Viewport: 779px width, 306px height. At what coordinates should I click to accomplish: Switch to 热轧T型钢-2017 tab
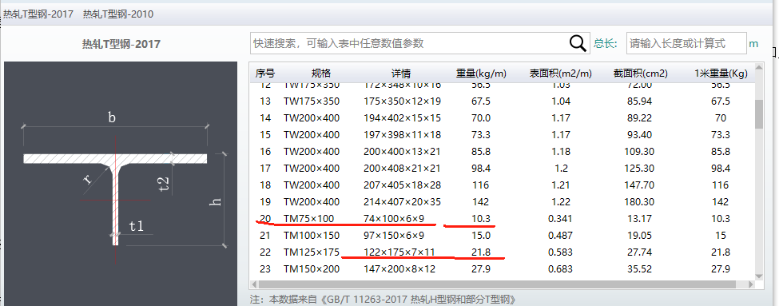(x=39, y=14)
